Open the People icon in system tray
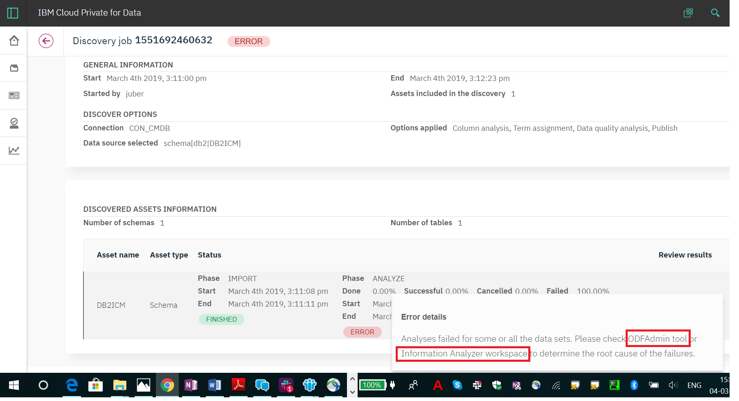Screen dimensions: 739x401 click(x=413, y=385)
